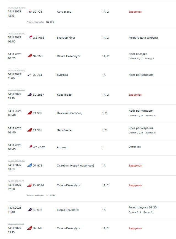The height and width of the screenshot is (239, 176).
Task: Click the airline logo next to SU 912
Action: (x=29, y=210)
